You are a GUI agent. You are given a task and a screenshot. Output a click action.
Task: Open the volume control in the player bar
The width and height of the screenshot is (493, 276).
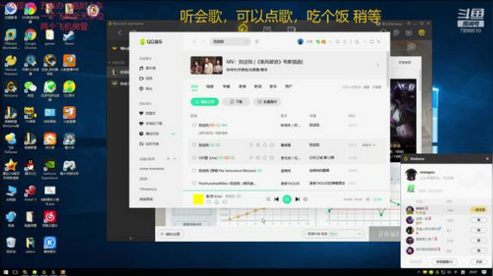[x=305, y=199]
